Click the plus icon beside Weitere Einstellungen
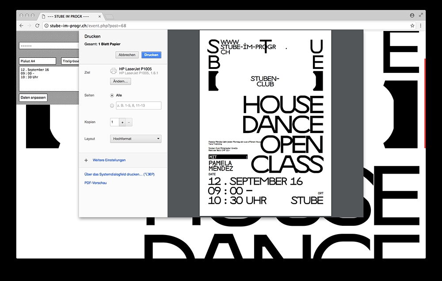Screen dimensions: 442x281 (x=86, y=160)
